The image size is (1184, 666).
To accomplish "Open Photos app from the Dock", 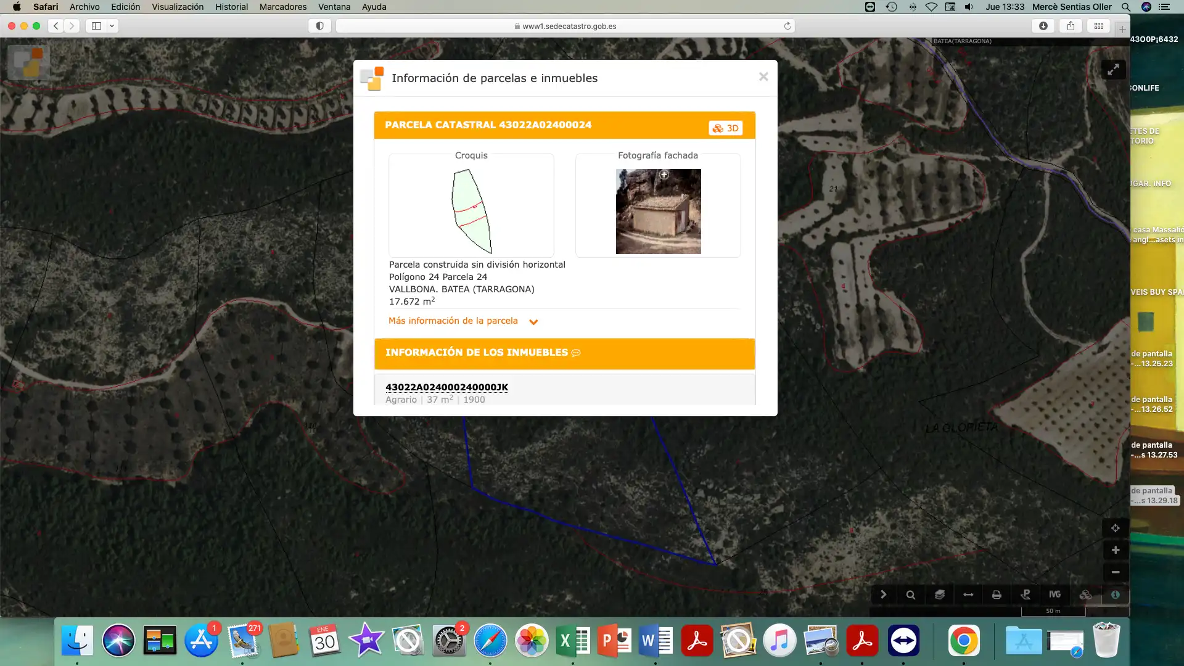I will tap(532, 641).
